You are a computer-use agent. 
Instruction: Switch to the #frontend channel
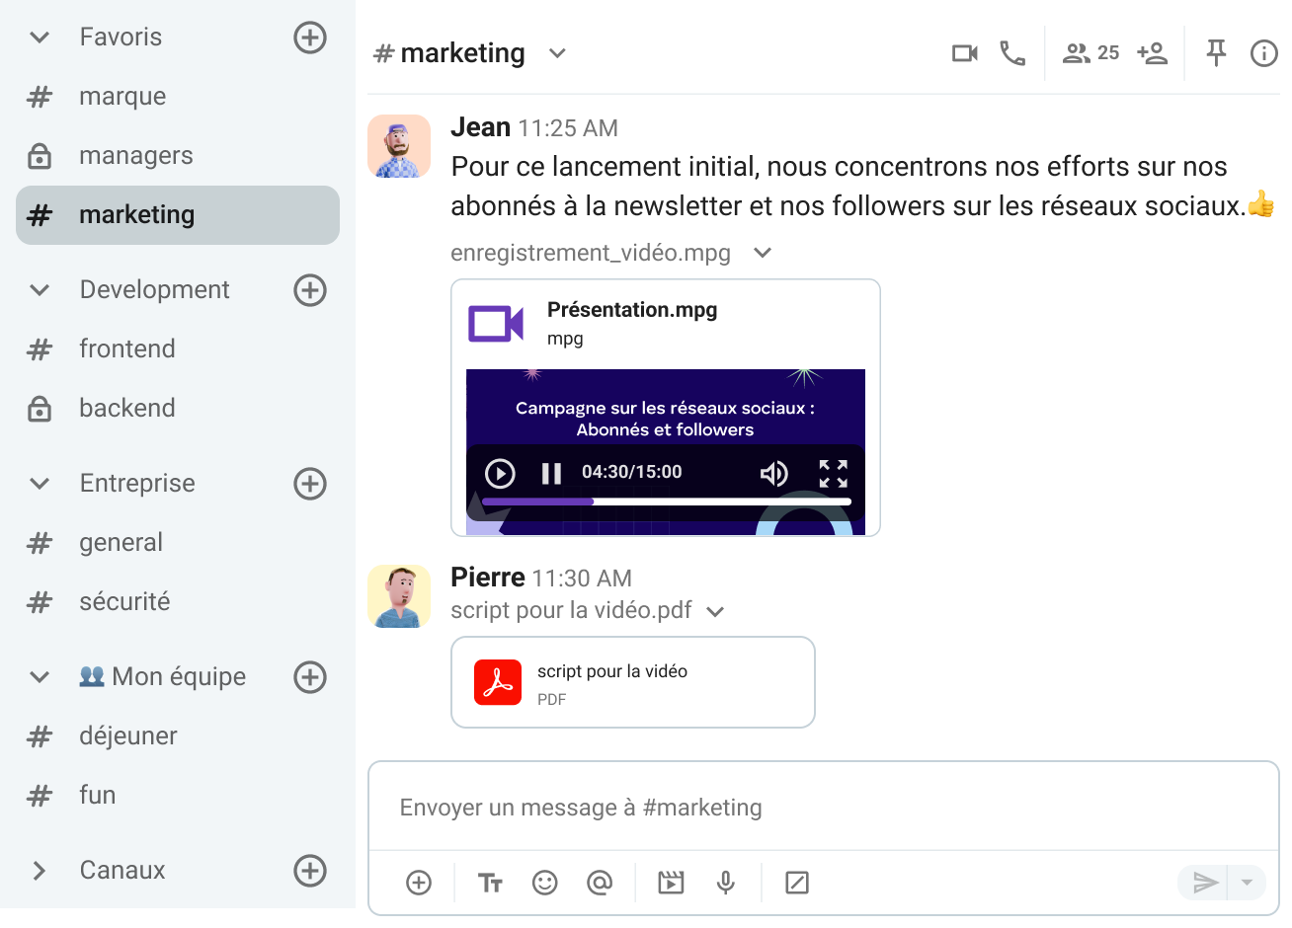tap(127, 348)
